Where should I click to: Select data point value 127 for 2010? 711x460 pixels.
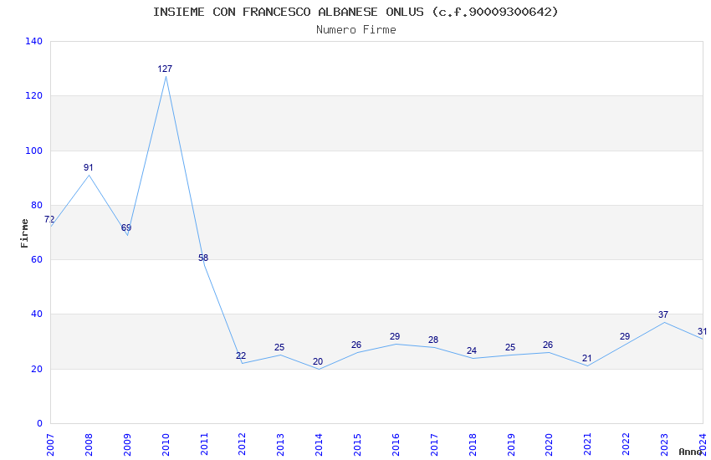pyautogui.click(x=165, y=69)
